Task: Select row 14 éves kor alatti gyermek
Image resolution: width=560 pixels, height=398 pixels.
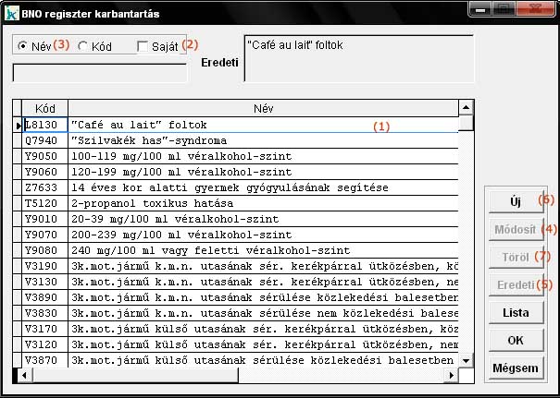Action: click(x=263, y=187)
